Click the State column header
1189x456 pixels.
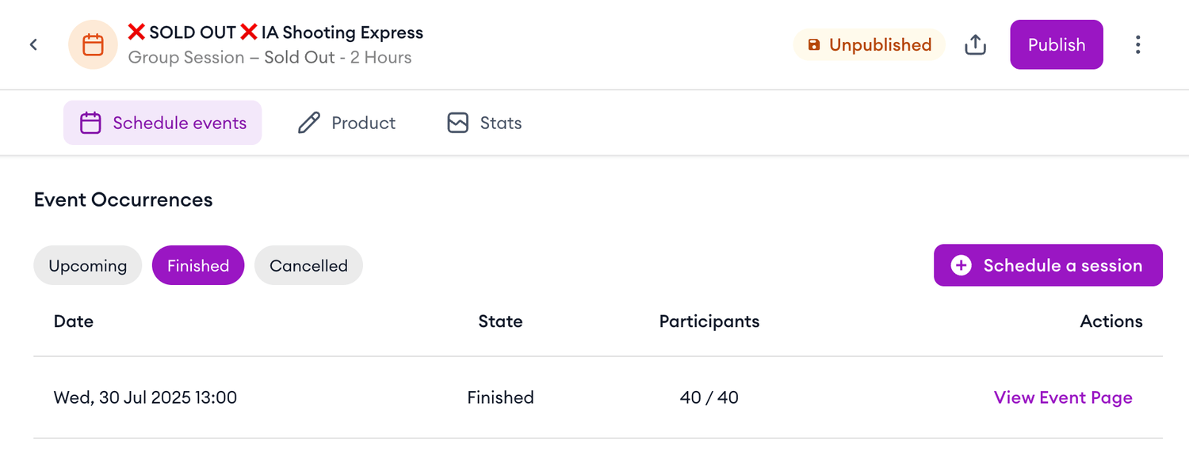pyautogui.click(x=500, y=321)
